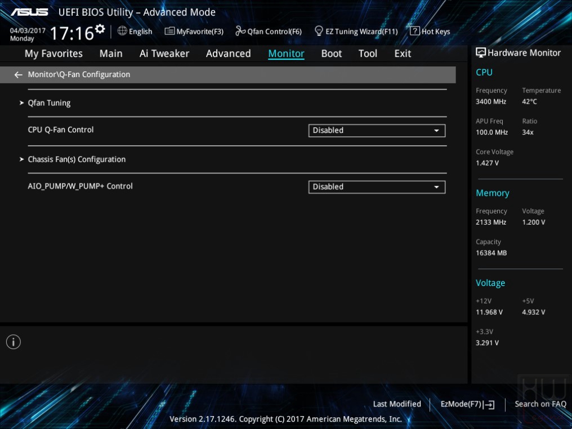Open the AIO_PUMP/W_PUMP+ Control dropdown
This screenshot has height=429, width=572.
pos(377,187)
